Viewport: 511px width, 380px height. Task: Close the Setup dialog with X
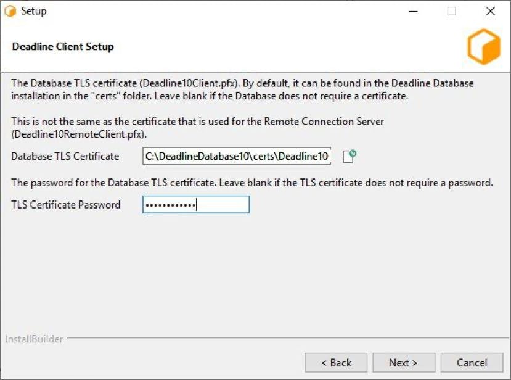coord(491,12)
